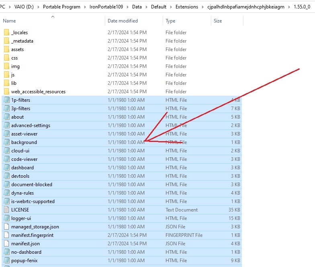Screen dimensions: 315x267
Task: Expand chevron before 1.55.0_0 breadcrumb
Action: tap(289, 7)
